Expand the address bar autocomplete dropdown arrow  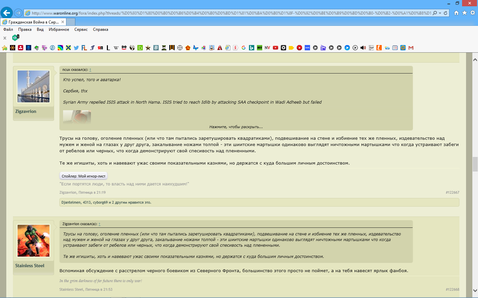440,13
